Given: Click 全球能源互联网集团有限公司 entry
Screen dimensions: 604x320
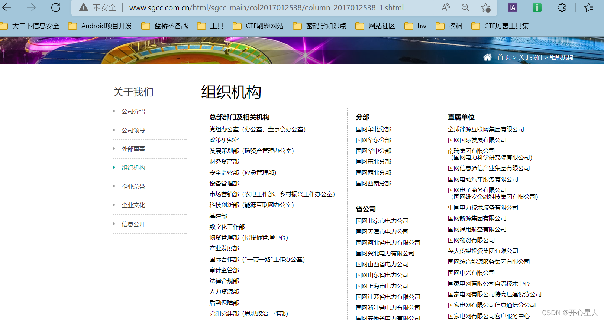Looking at the screenshot, I should (x=486, y=129).
